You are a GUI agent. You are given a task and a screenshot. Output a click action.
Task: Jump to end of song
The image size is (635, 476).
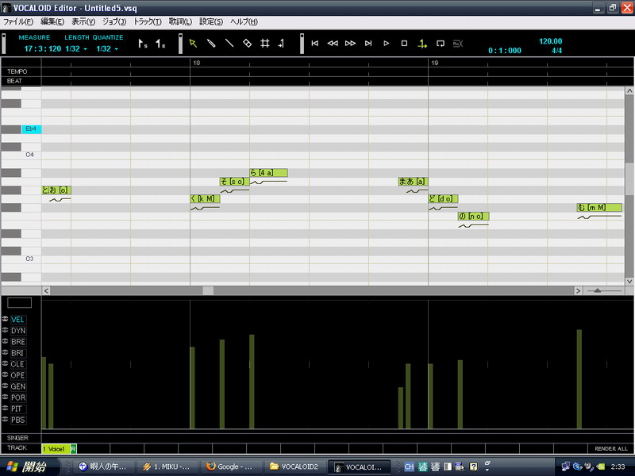point(368,44)
